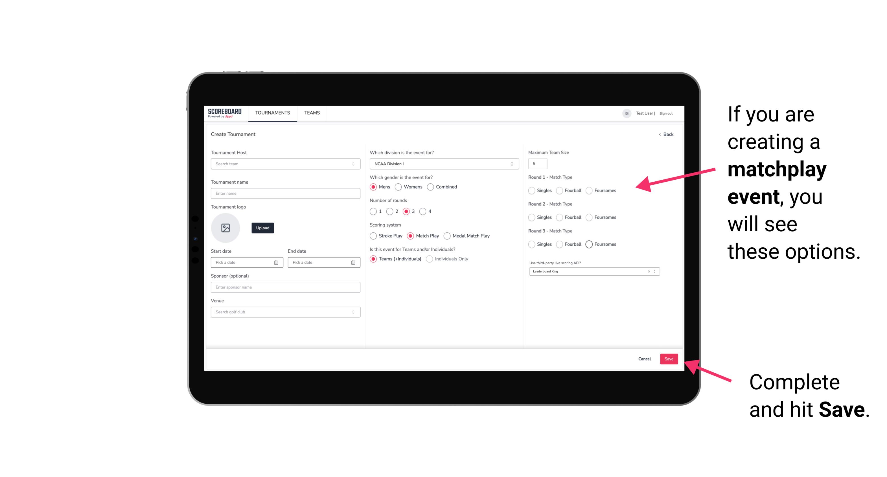Switch to the TOURNAMENTS tab
The width and height of the screenshot is (887, 477).
[273, 113]
